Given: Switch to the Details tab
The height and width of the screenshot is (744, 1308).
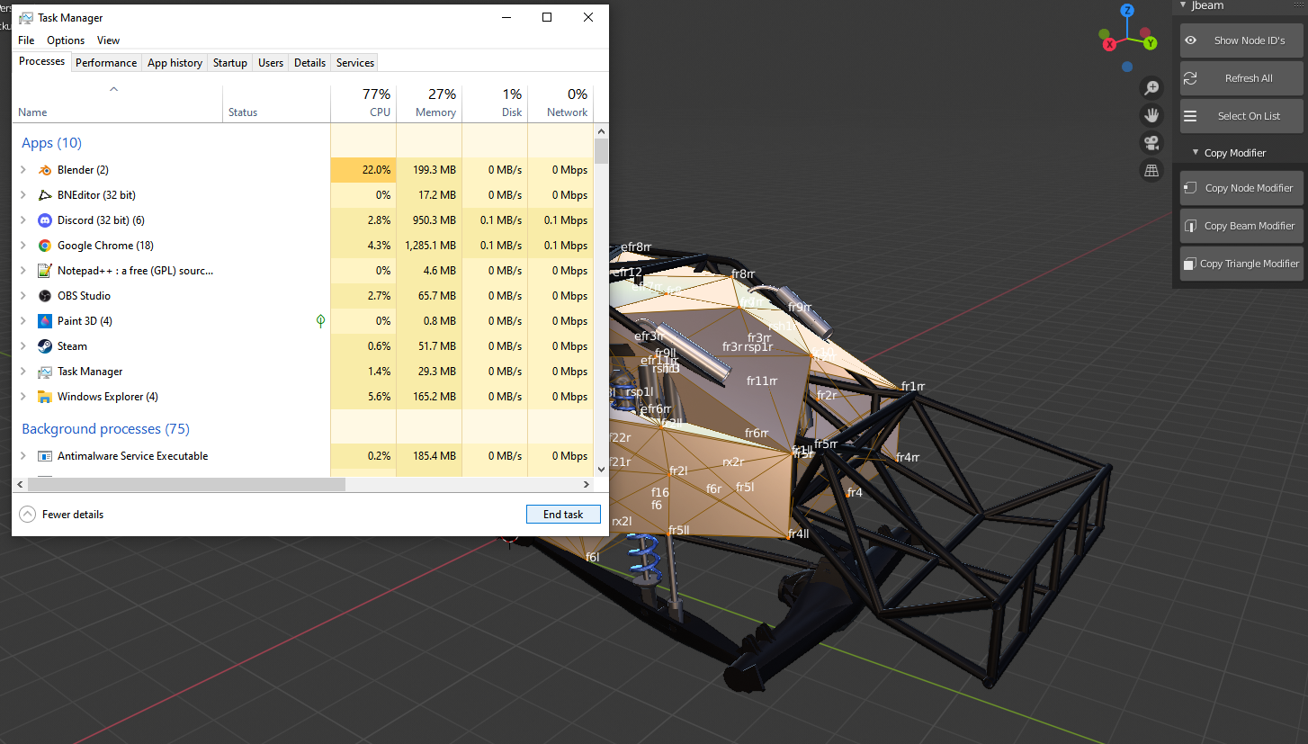Looking at the screenshot, I should click(309, 63).
